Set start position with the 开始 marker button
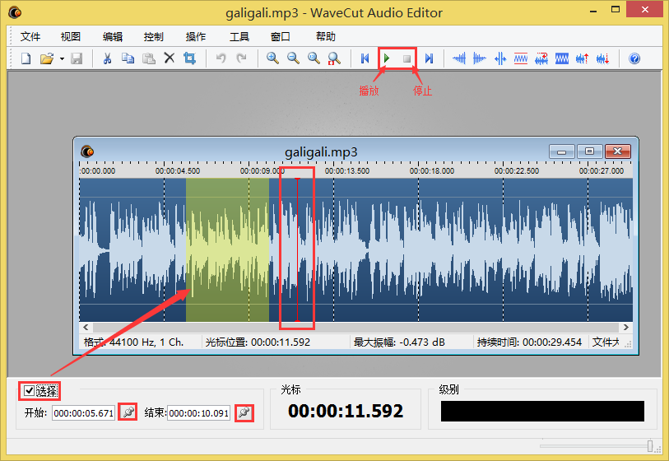Image resolution: width=669 pixels, height=461 pixels. pos(128,412)
